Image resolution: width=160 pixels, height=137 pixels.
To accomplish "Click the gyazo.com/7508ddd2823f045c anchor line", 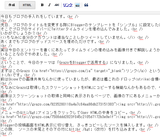I will tap(80, 117).
